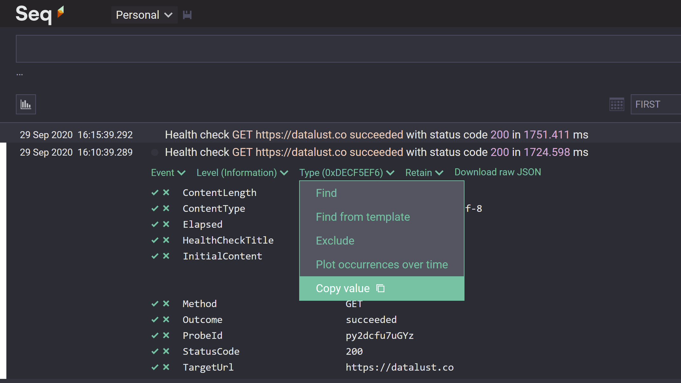Open the histogram chart view
The height and width of the screenshot is (383, 681).
(26, 104)
